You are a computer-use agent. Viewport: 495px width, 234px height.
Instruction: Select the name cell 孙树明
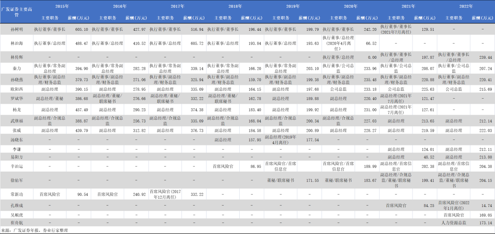tap(16, 29)
